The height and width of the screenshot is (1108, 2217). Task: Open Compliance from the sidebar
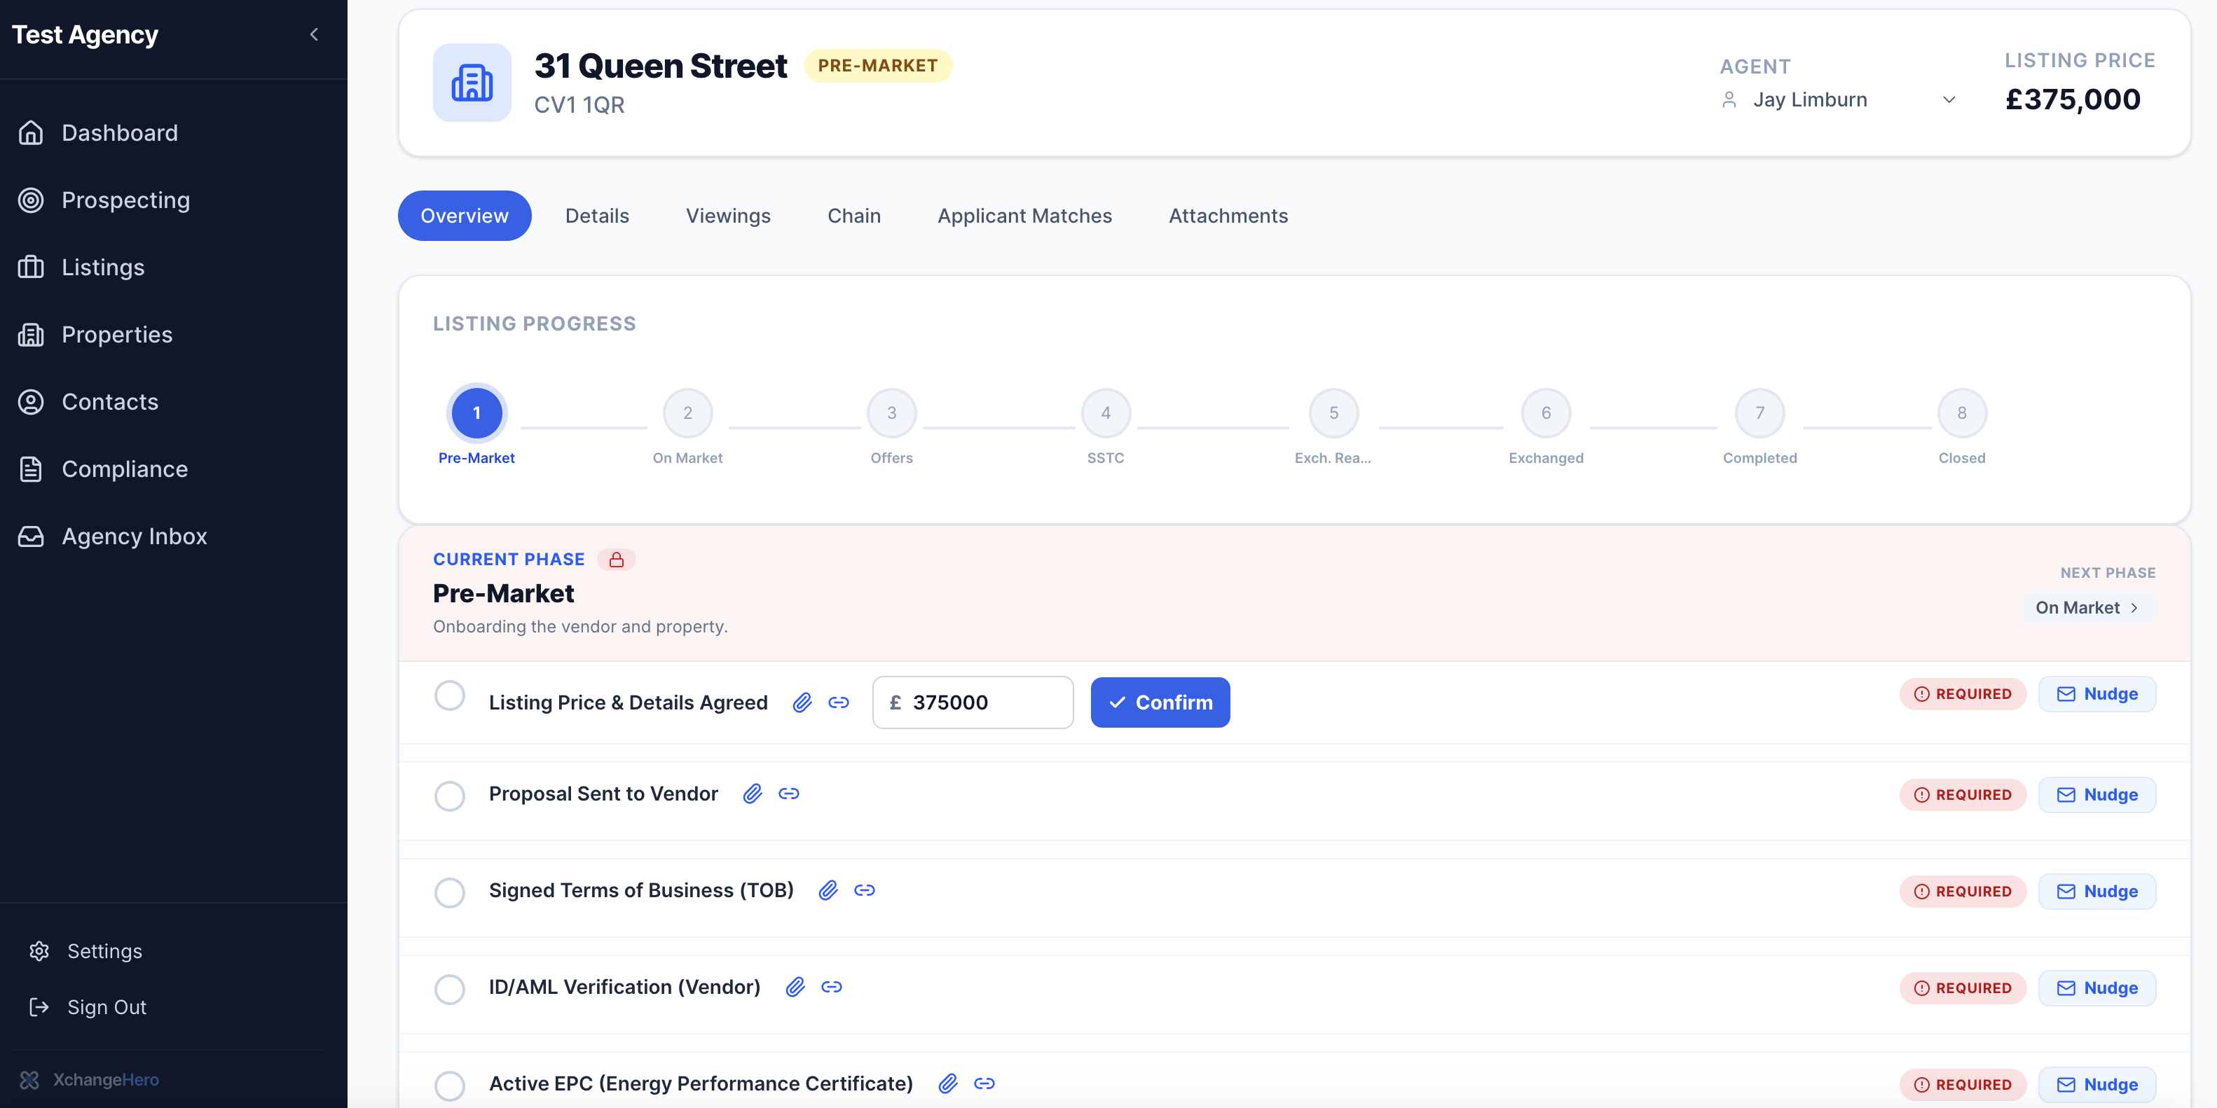click(125, 469)
